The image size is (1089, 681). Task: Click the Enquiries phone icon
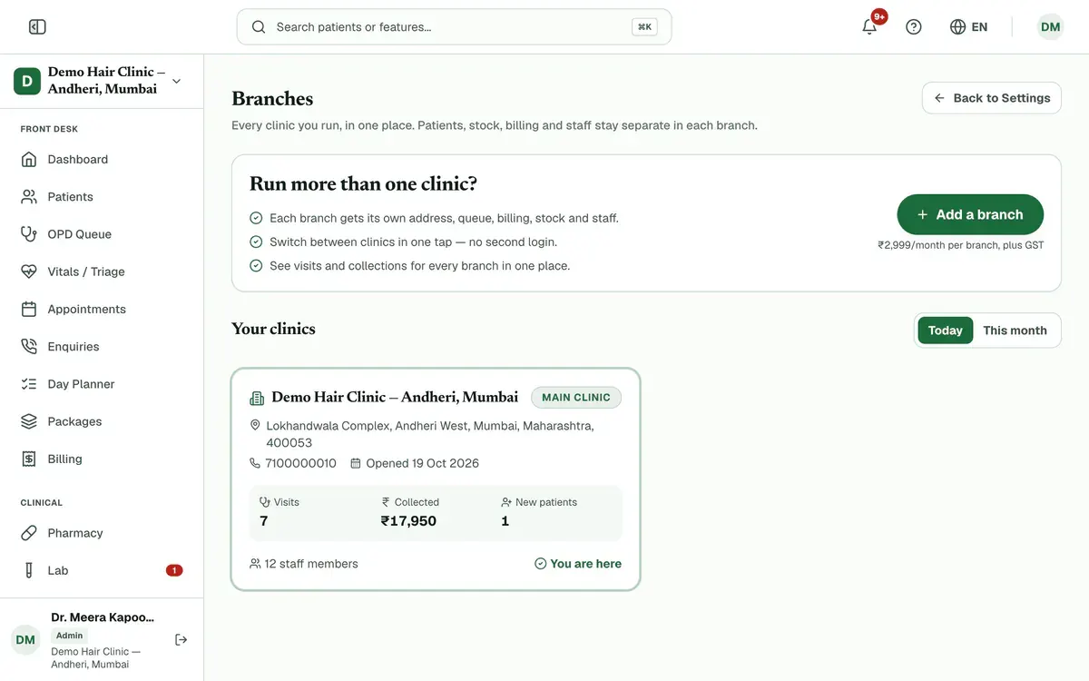(x=29, y=346)
